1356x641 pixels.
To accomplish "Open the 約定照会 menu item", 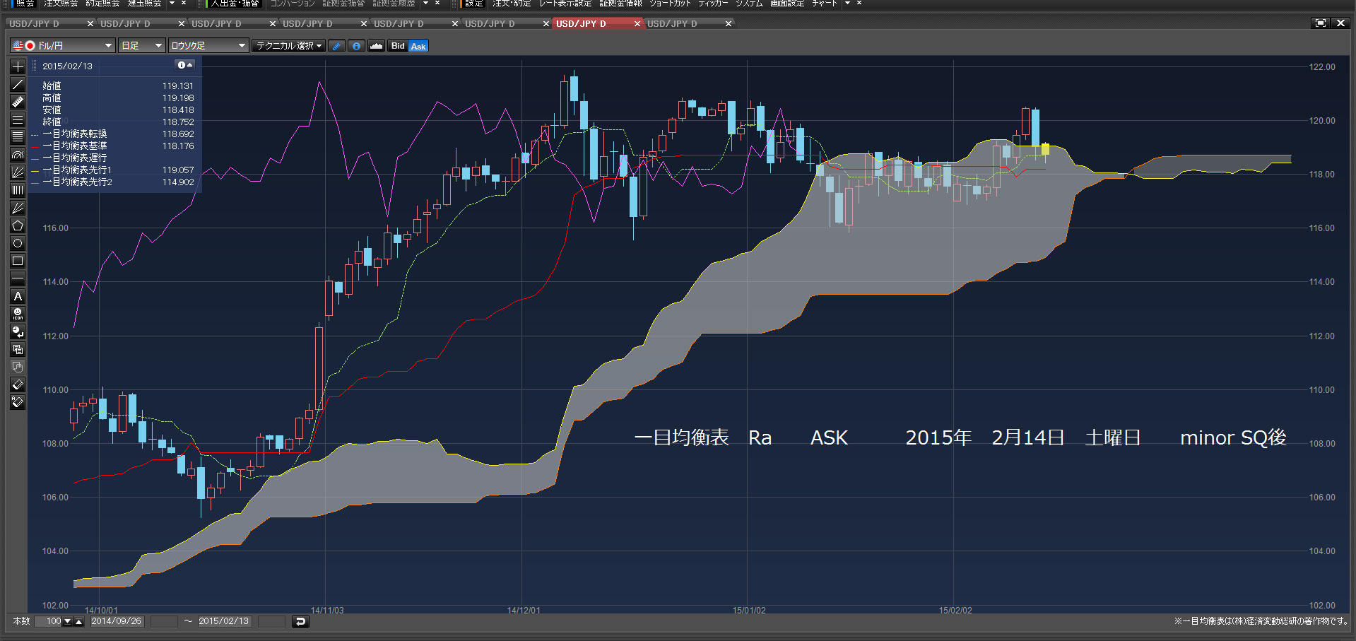I will [102, 4].
